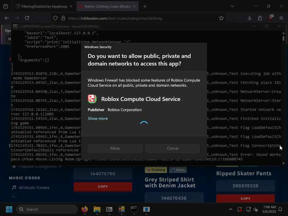Close the Roblox Clothing Codes tab
Image resolution: width=288 pixels, height=216 pixels.
tap(134, 6)
